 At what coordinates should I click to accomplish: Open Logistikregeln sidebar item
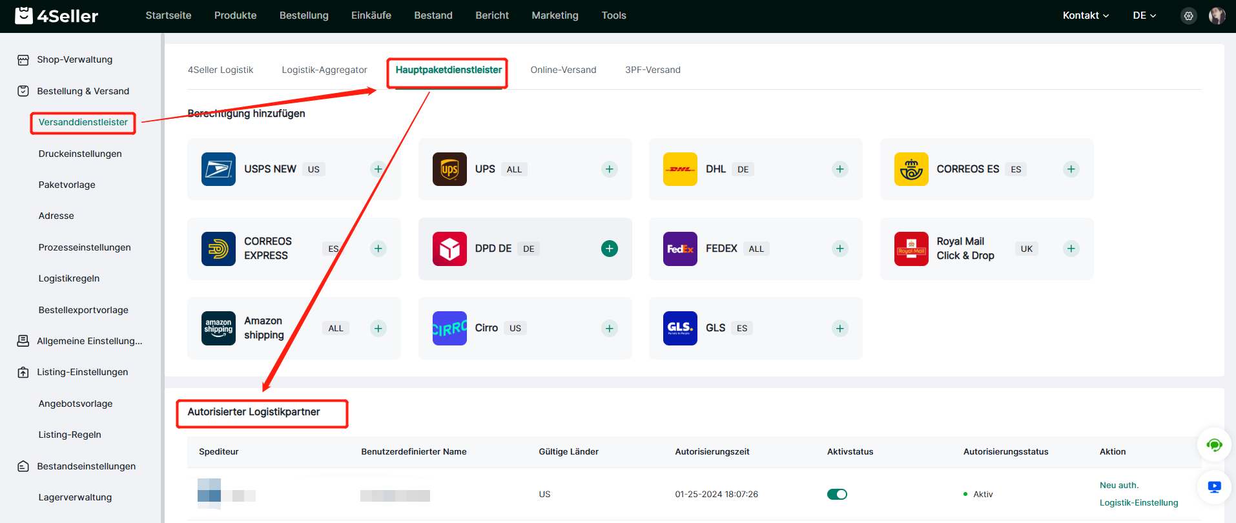click(68, 278)
